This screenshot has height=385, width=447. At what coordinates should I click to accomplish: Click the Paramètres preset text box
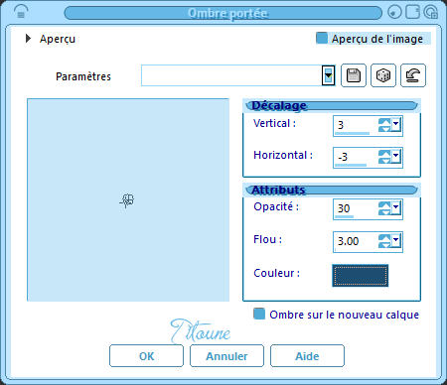pyautogui.click(x=231, y=75)
